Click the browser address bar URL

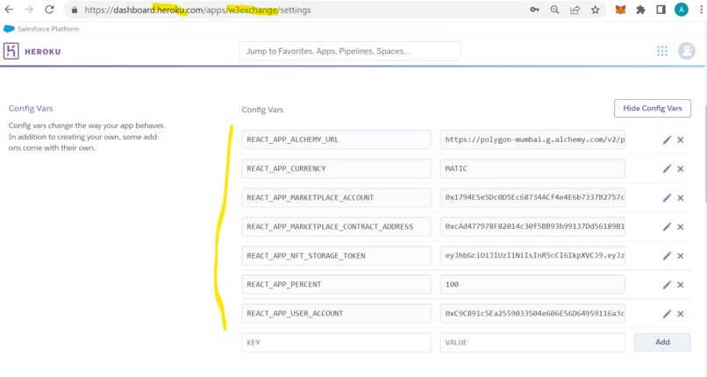point(197,10)
